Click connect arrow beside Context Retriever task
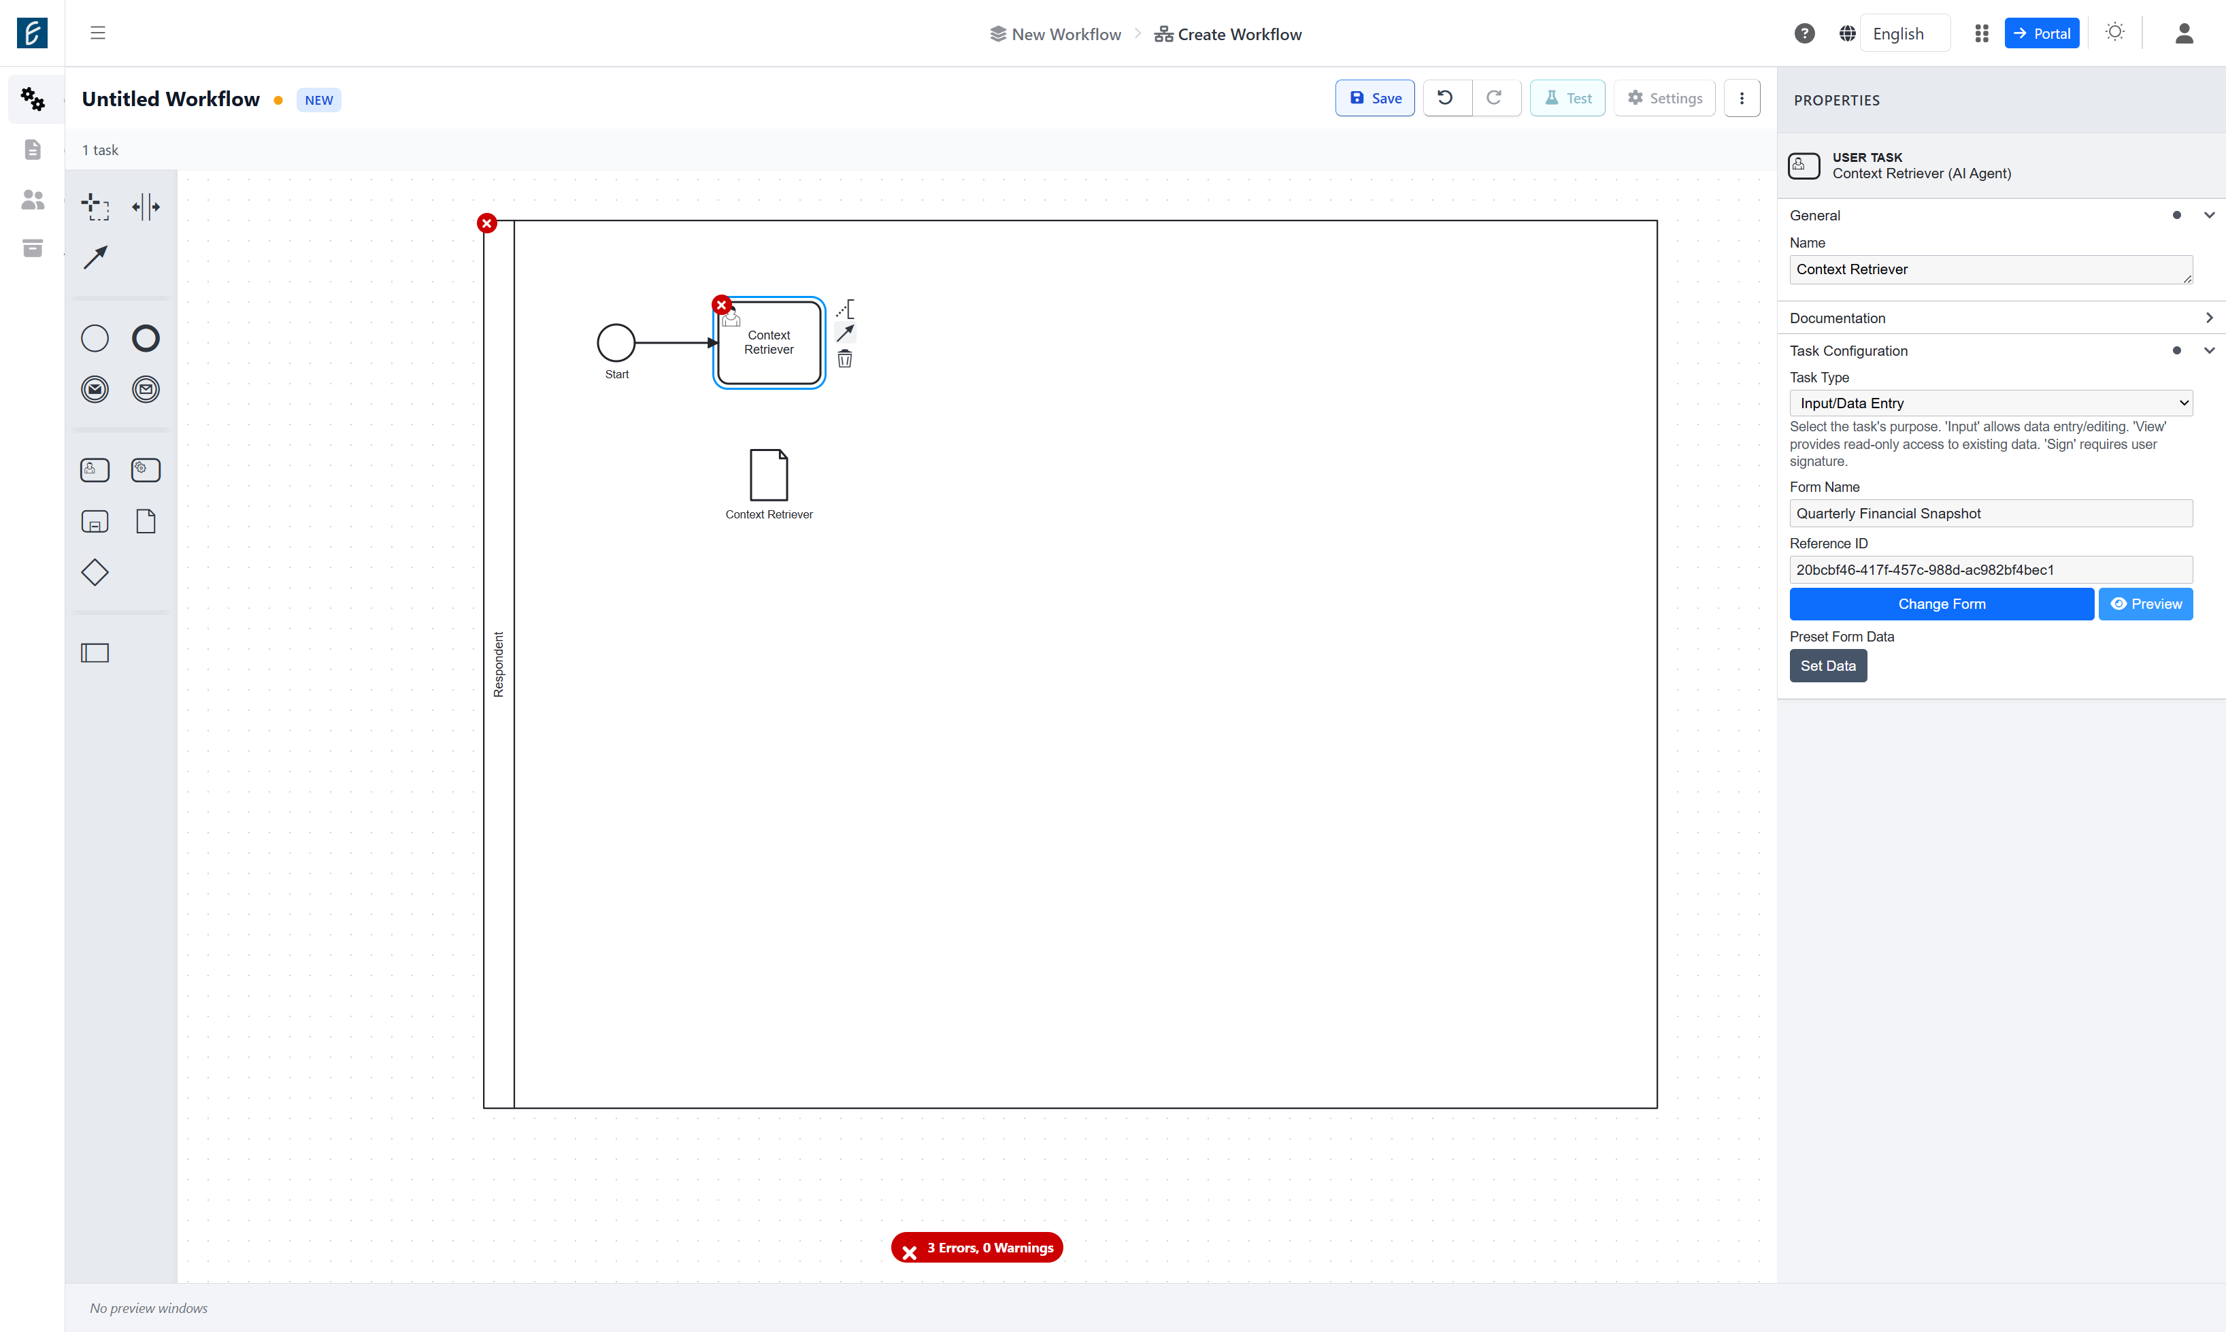The width and height of the screenshot is (2226, 1332). pyautogui.click(x=845, y=333)
